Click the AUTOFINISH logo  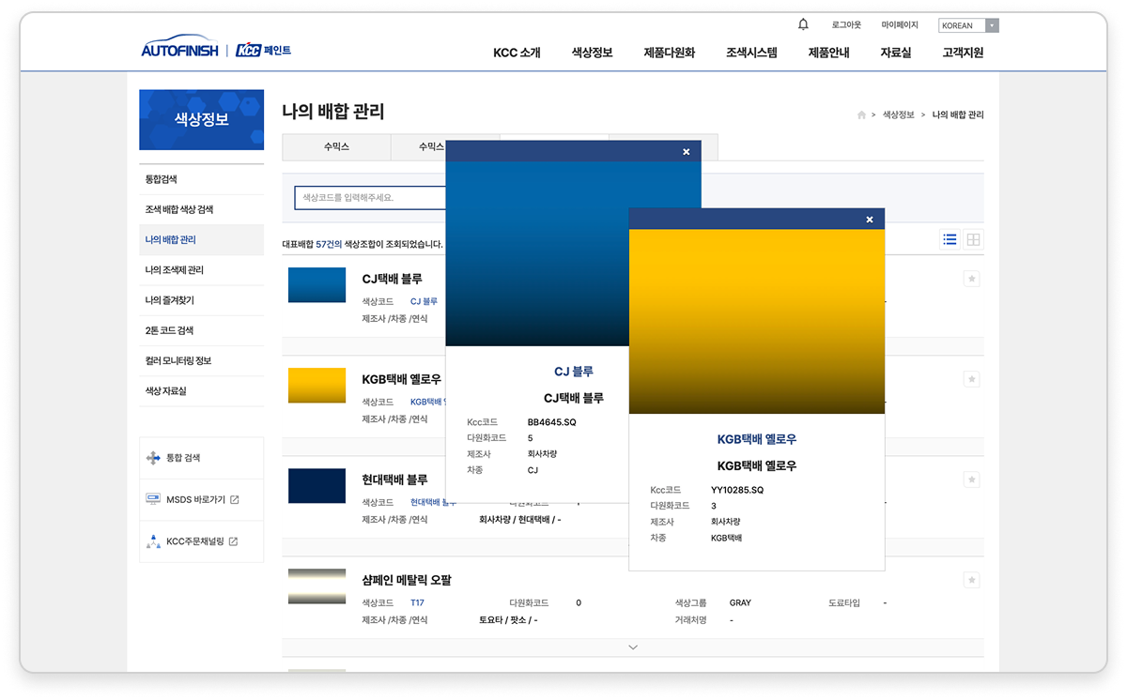pos(179,50)
